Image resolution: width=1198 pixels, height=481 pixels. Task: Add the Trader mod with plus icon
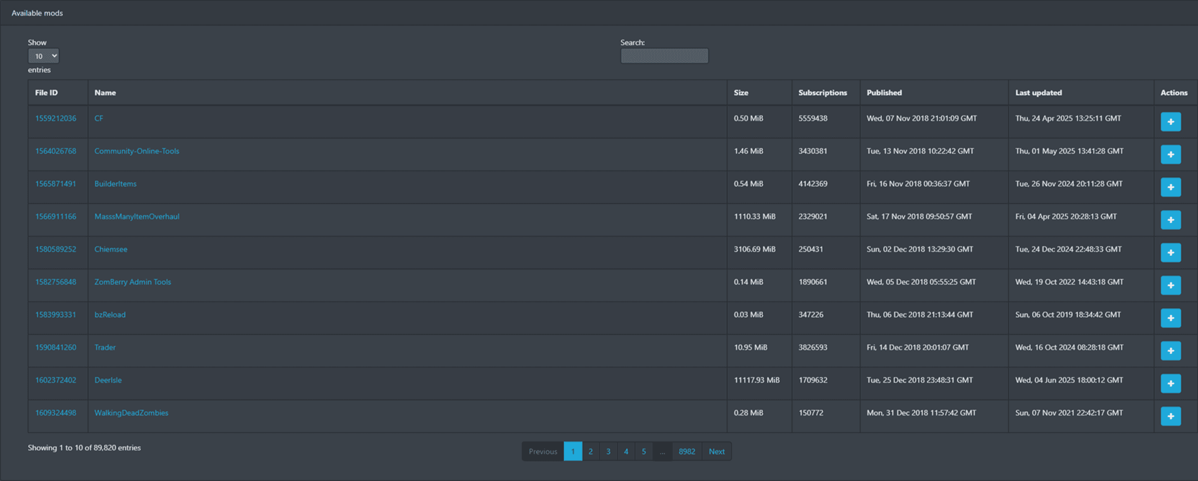(1170, 351)
